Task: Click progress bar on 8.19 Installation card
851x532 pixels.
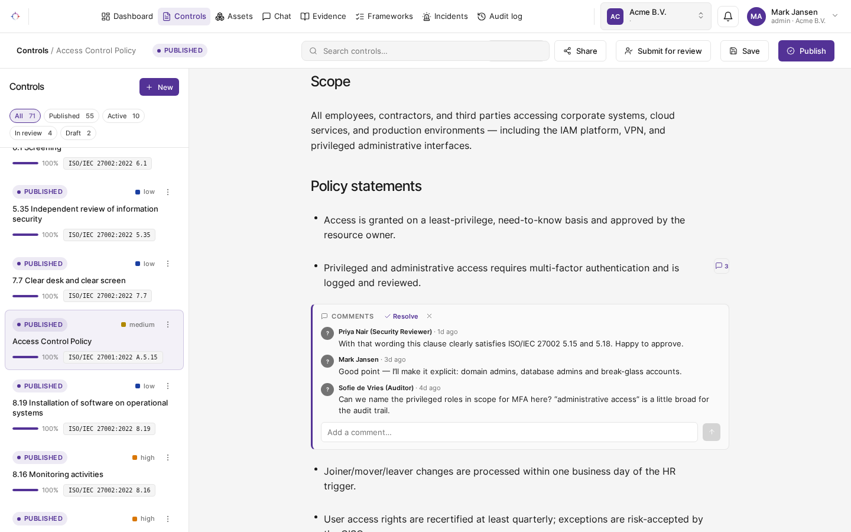Action: pos(25,429)
